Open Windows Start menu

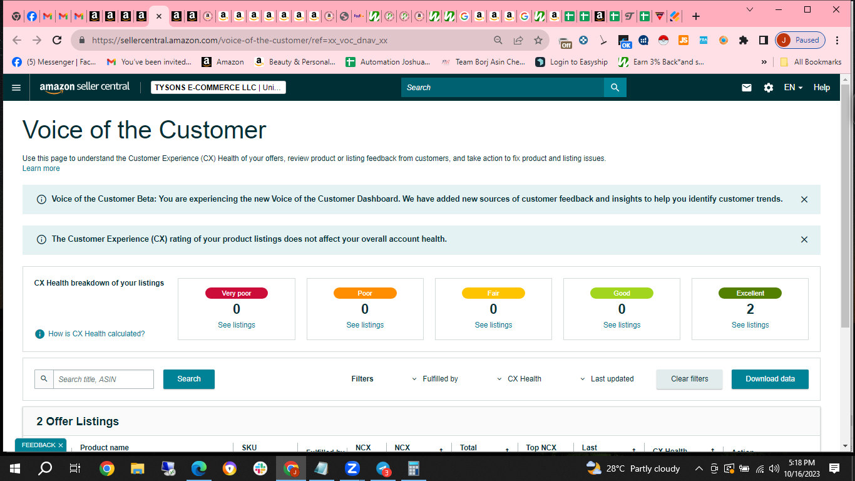15,468
